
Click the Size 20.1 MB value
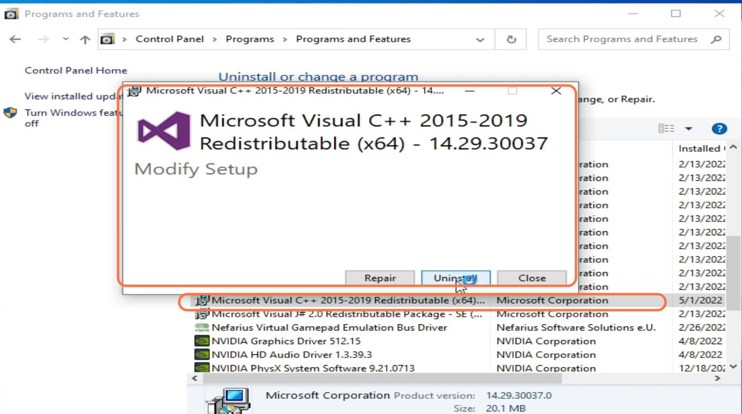coord(506,408)
